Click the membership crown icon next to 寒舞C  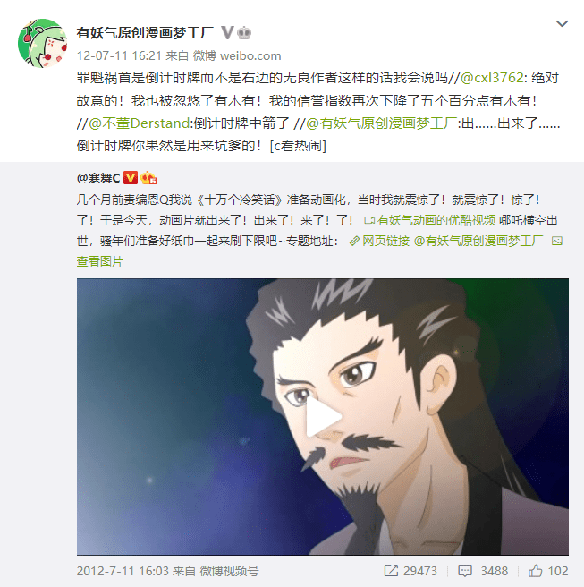tap(148, 178)
